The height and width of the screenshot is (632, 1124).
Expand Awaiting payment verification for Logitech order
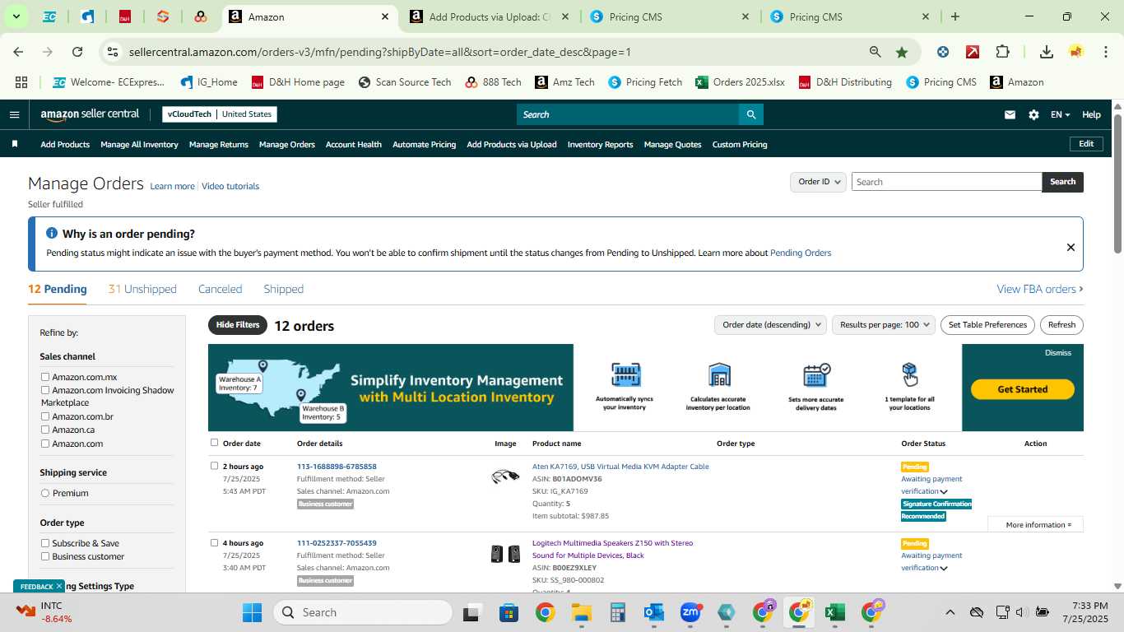[944, 569]
